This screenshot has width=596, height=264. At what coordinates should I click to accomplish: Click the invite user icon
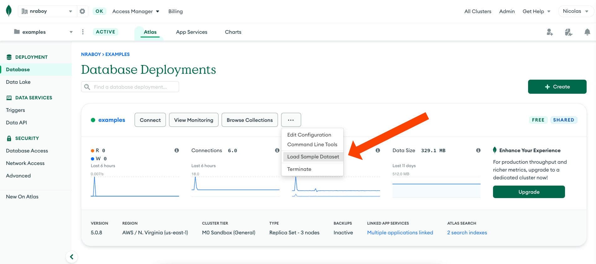click(x=549, y=32)
